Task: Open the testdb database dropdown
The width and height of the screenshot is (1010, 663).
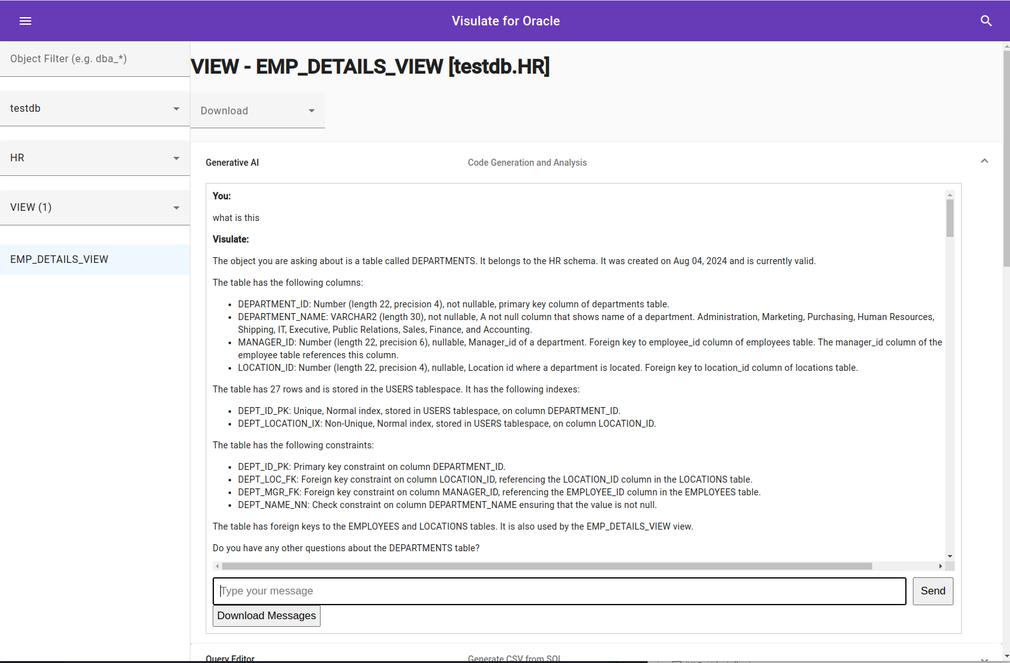Action: [95, 109]
